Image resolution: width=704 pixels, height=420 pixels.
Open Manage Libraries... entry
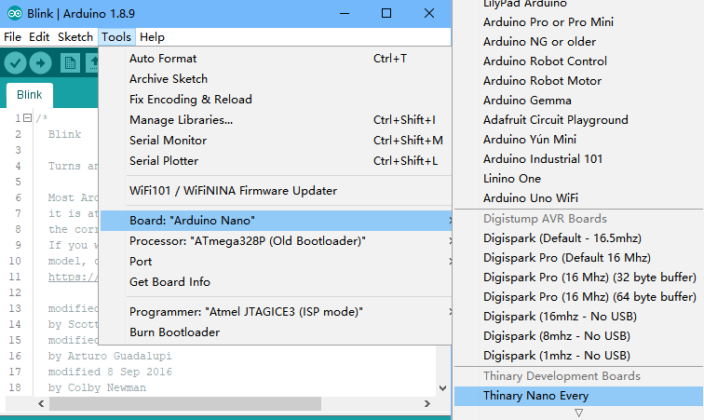pyautogui.click(x=276, y=120)
